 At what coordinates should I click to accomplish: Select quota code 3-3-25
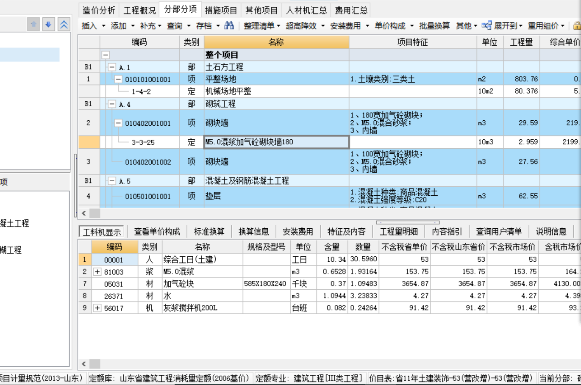tap(143, 142)
